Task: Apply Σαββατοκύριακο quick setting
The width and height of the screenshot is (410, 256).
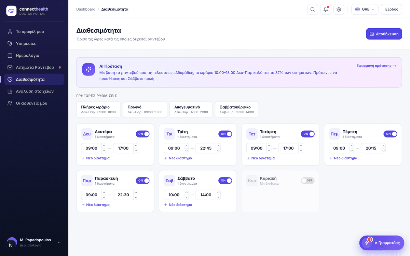Action: 237,109
